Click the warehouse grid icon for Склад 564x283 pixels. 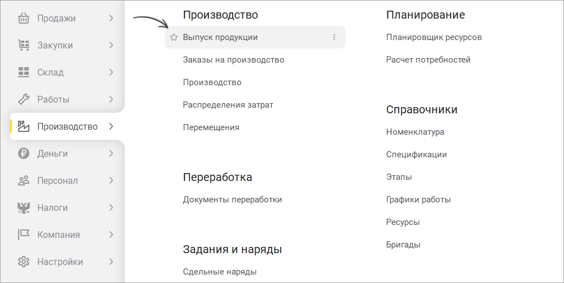tap(24, 72)
